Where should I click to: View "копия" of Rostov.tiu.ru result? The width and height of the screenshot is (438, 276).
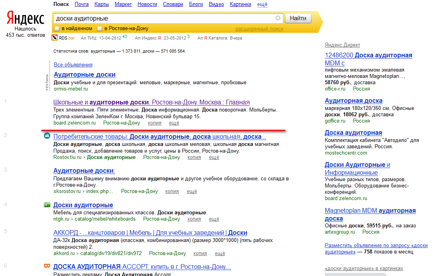pyautogui.click(x=194, y=157)
